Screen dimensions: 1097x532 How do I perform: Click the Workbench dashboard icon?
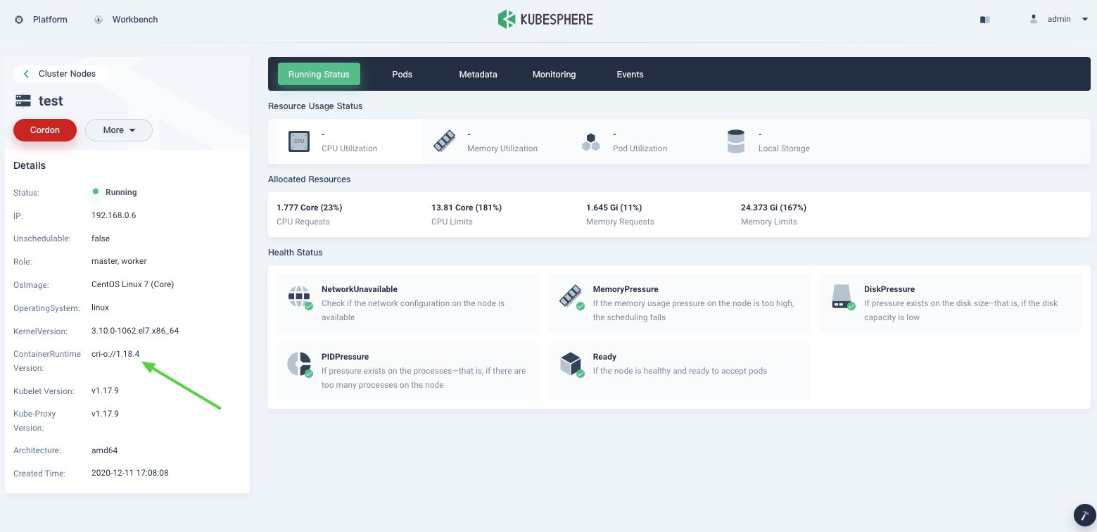[99, 20]
